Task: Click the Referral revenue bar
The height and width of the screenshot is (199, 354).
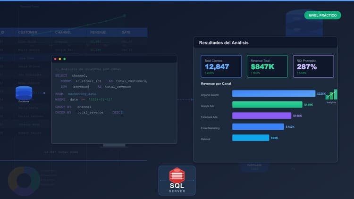Action: [x=251, y=138]
